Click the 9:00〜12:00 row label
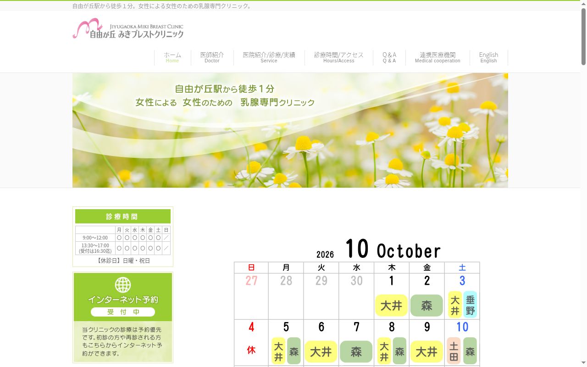The width and height of the screenshot is (587, 367). tap(95, 238)
